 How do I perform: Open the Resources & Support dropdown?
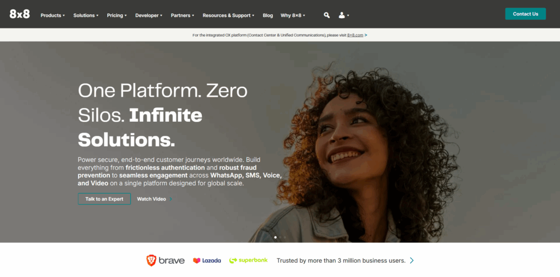tap(228, 15)
